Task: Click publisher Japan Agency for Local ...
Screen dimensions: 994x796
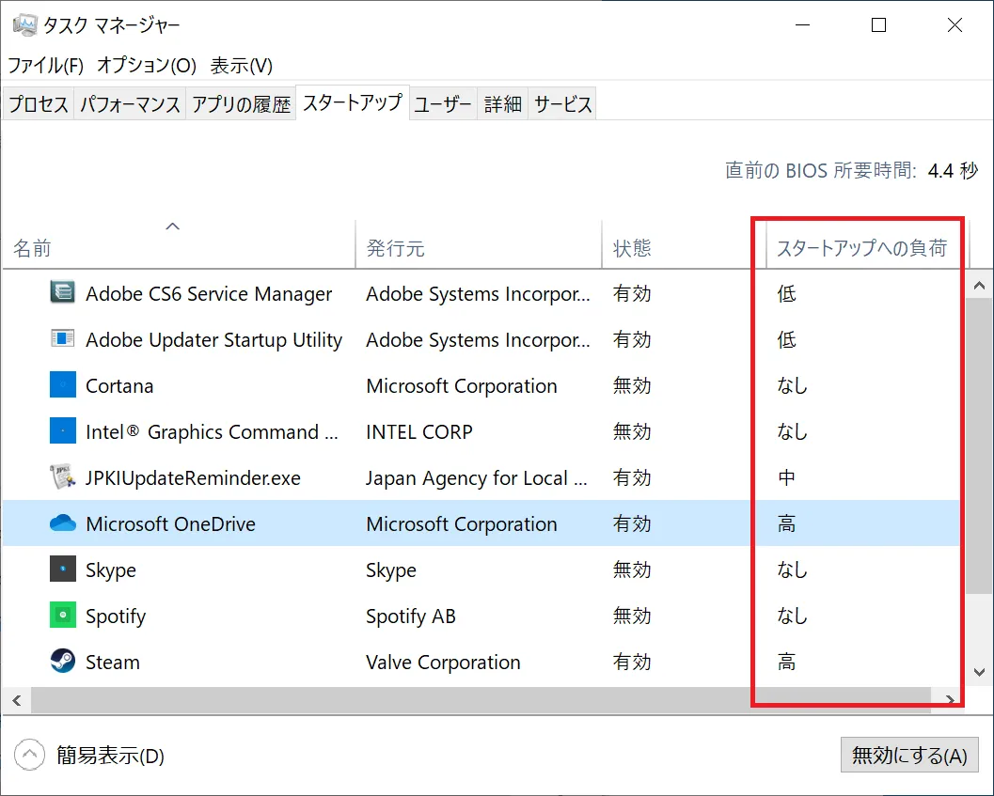Action: coord(476,477)
